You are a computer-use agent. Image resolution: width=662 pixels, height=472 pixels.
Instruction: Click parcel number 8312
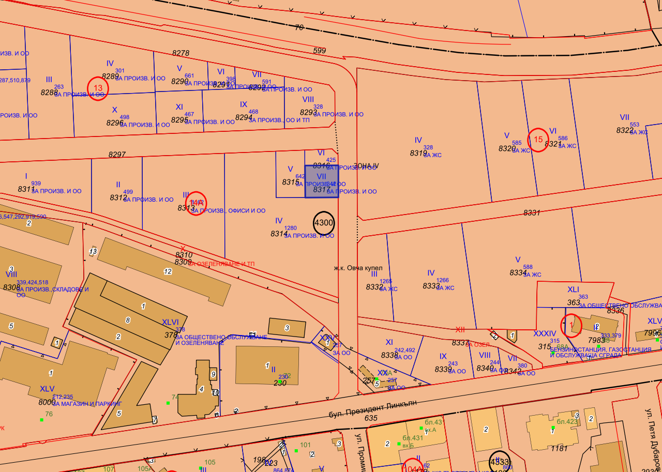(x=118, y=197)
